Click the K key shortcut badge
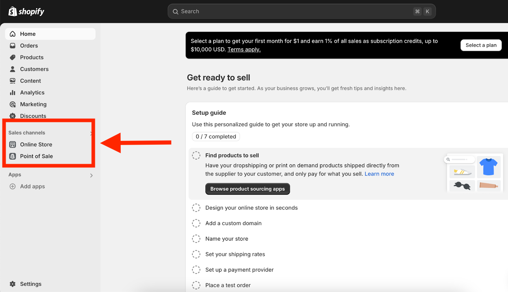Image resolution: width=508 pixels, height=292 pixels. [428, 11]
